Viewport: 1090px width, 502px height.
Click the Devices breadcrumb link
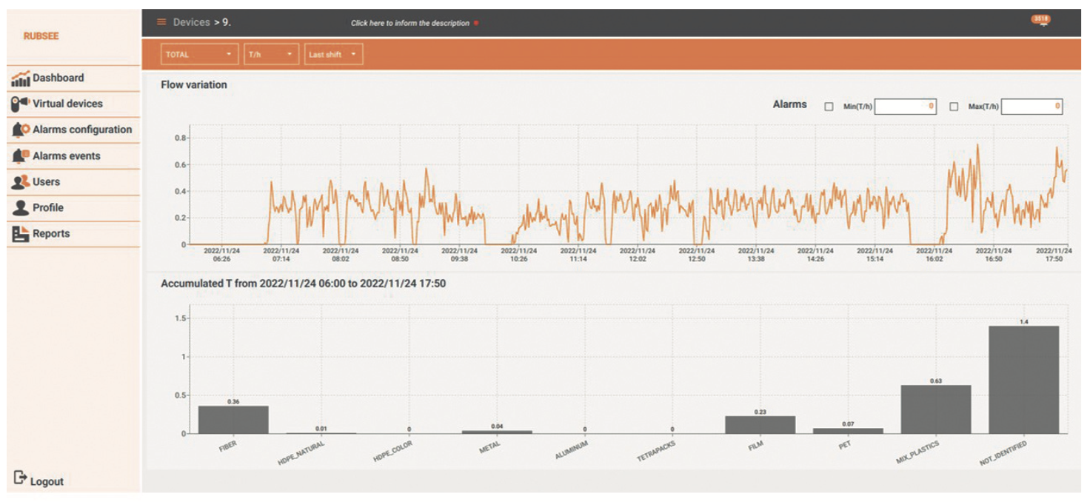[192, 22]
